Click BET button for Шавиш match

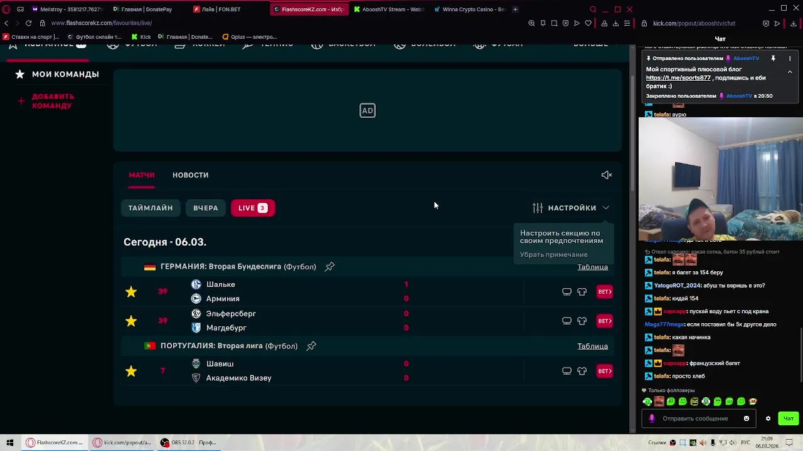[605, 371]
